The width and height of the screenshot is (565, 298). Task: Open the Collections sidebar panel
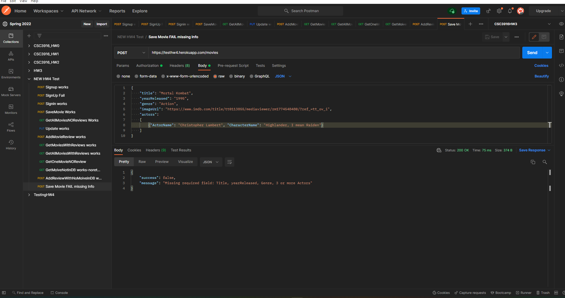point(11,38)
